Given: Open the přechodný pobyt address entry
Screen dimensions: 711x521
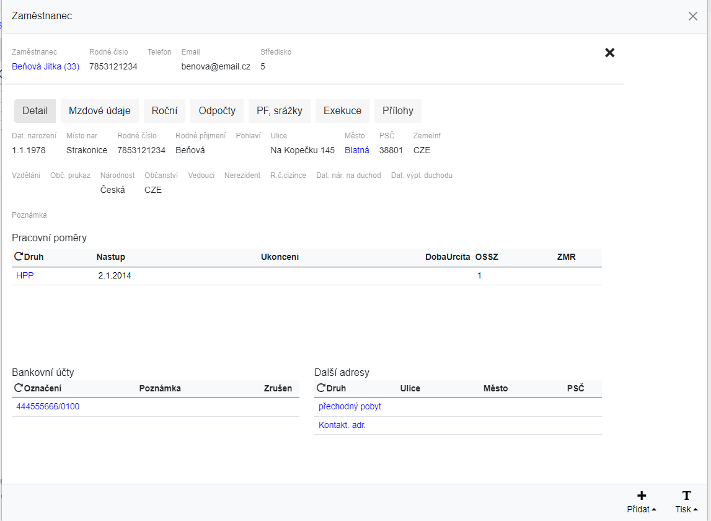Looking at the screenshot, I should [x=350, y=407].
